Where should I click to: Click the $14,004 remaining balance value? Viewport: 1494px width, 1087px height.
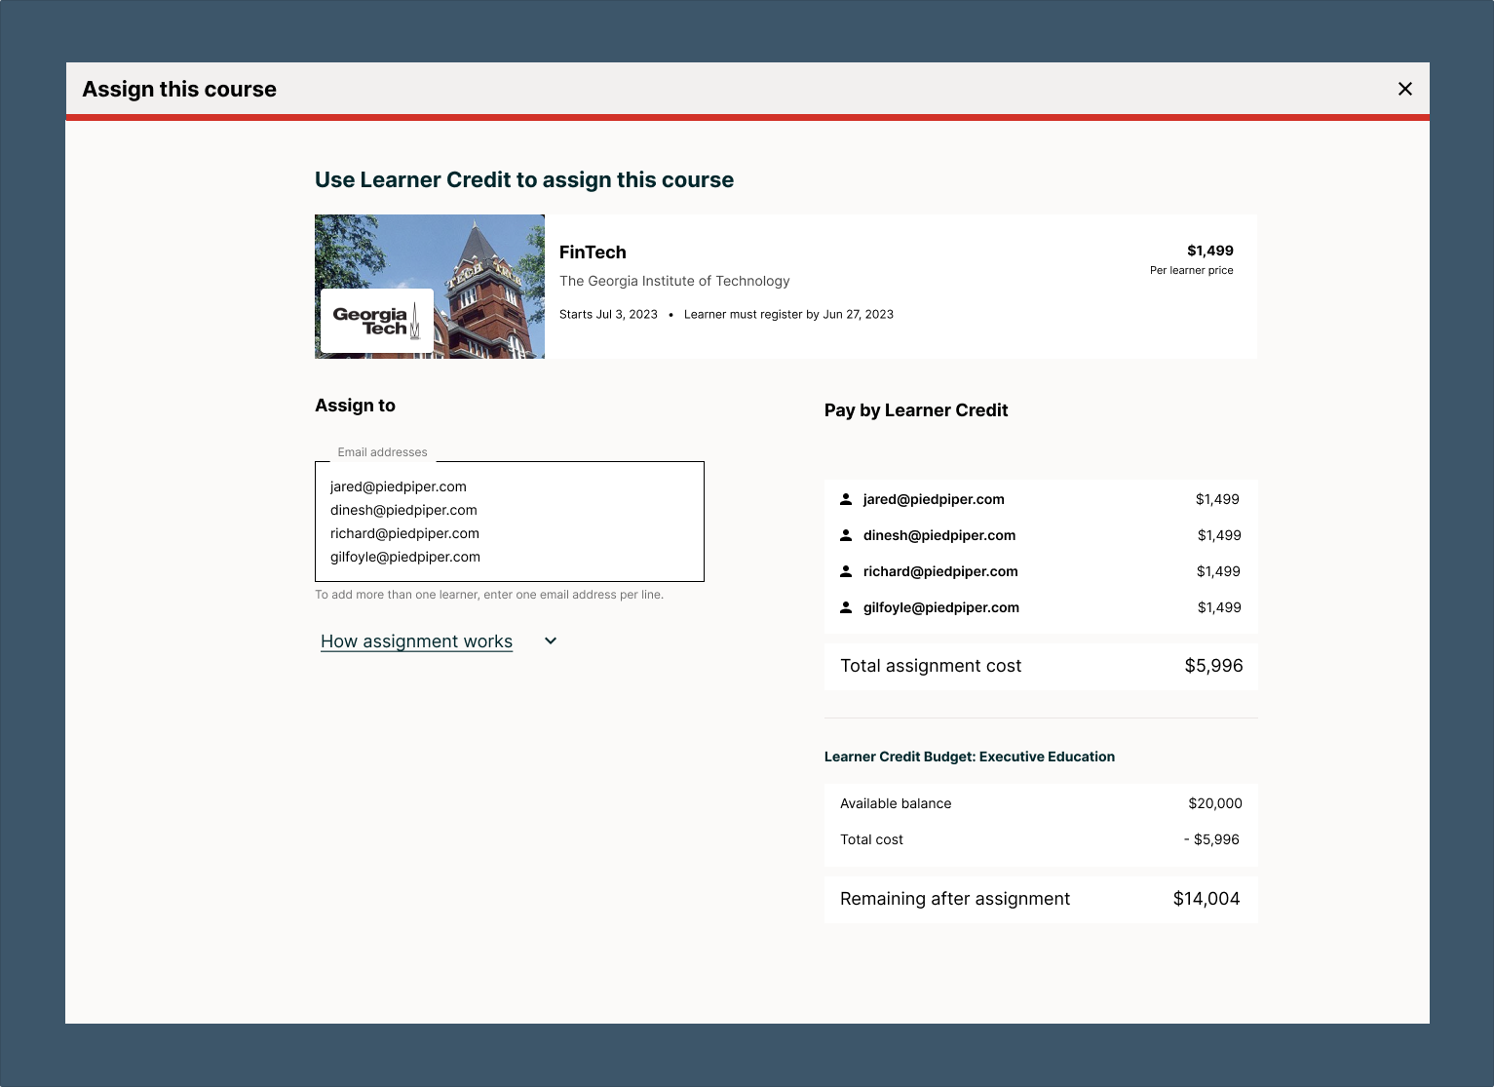(x=1207, y=899)
